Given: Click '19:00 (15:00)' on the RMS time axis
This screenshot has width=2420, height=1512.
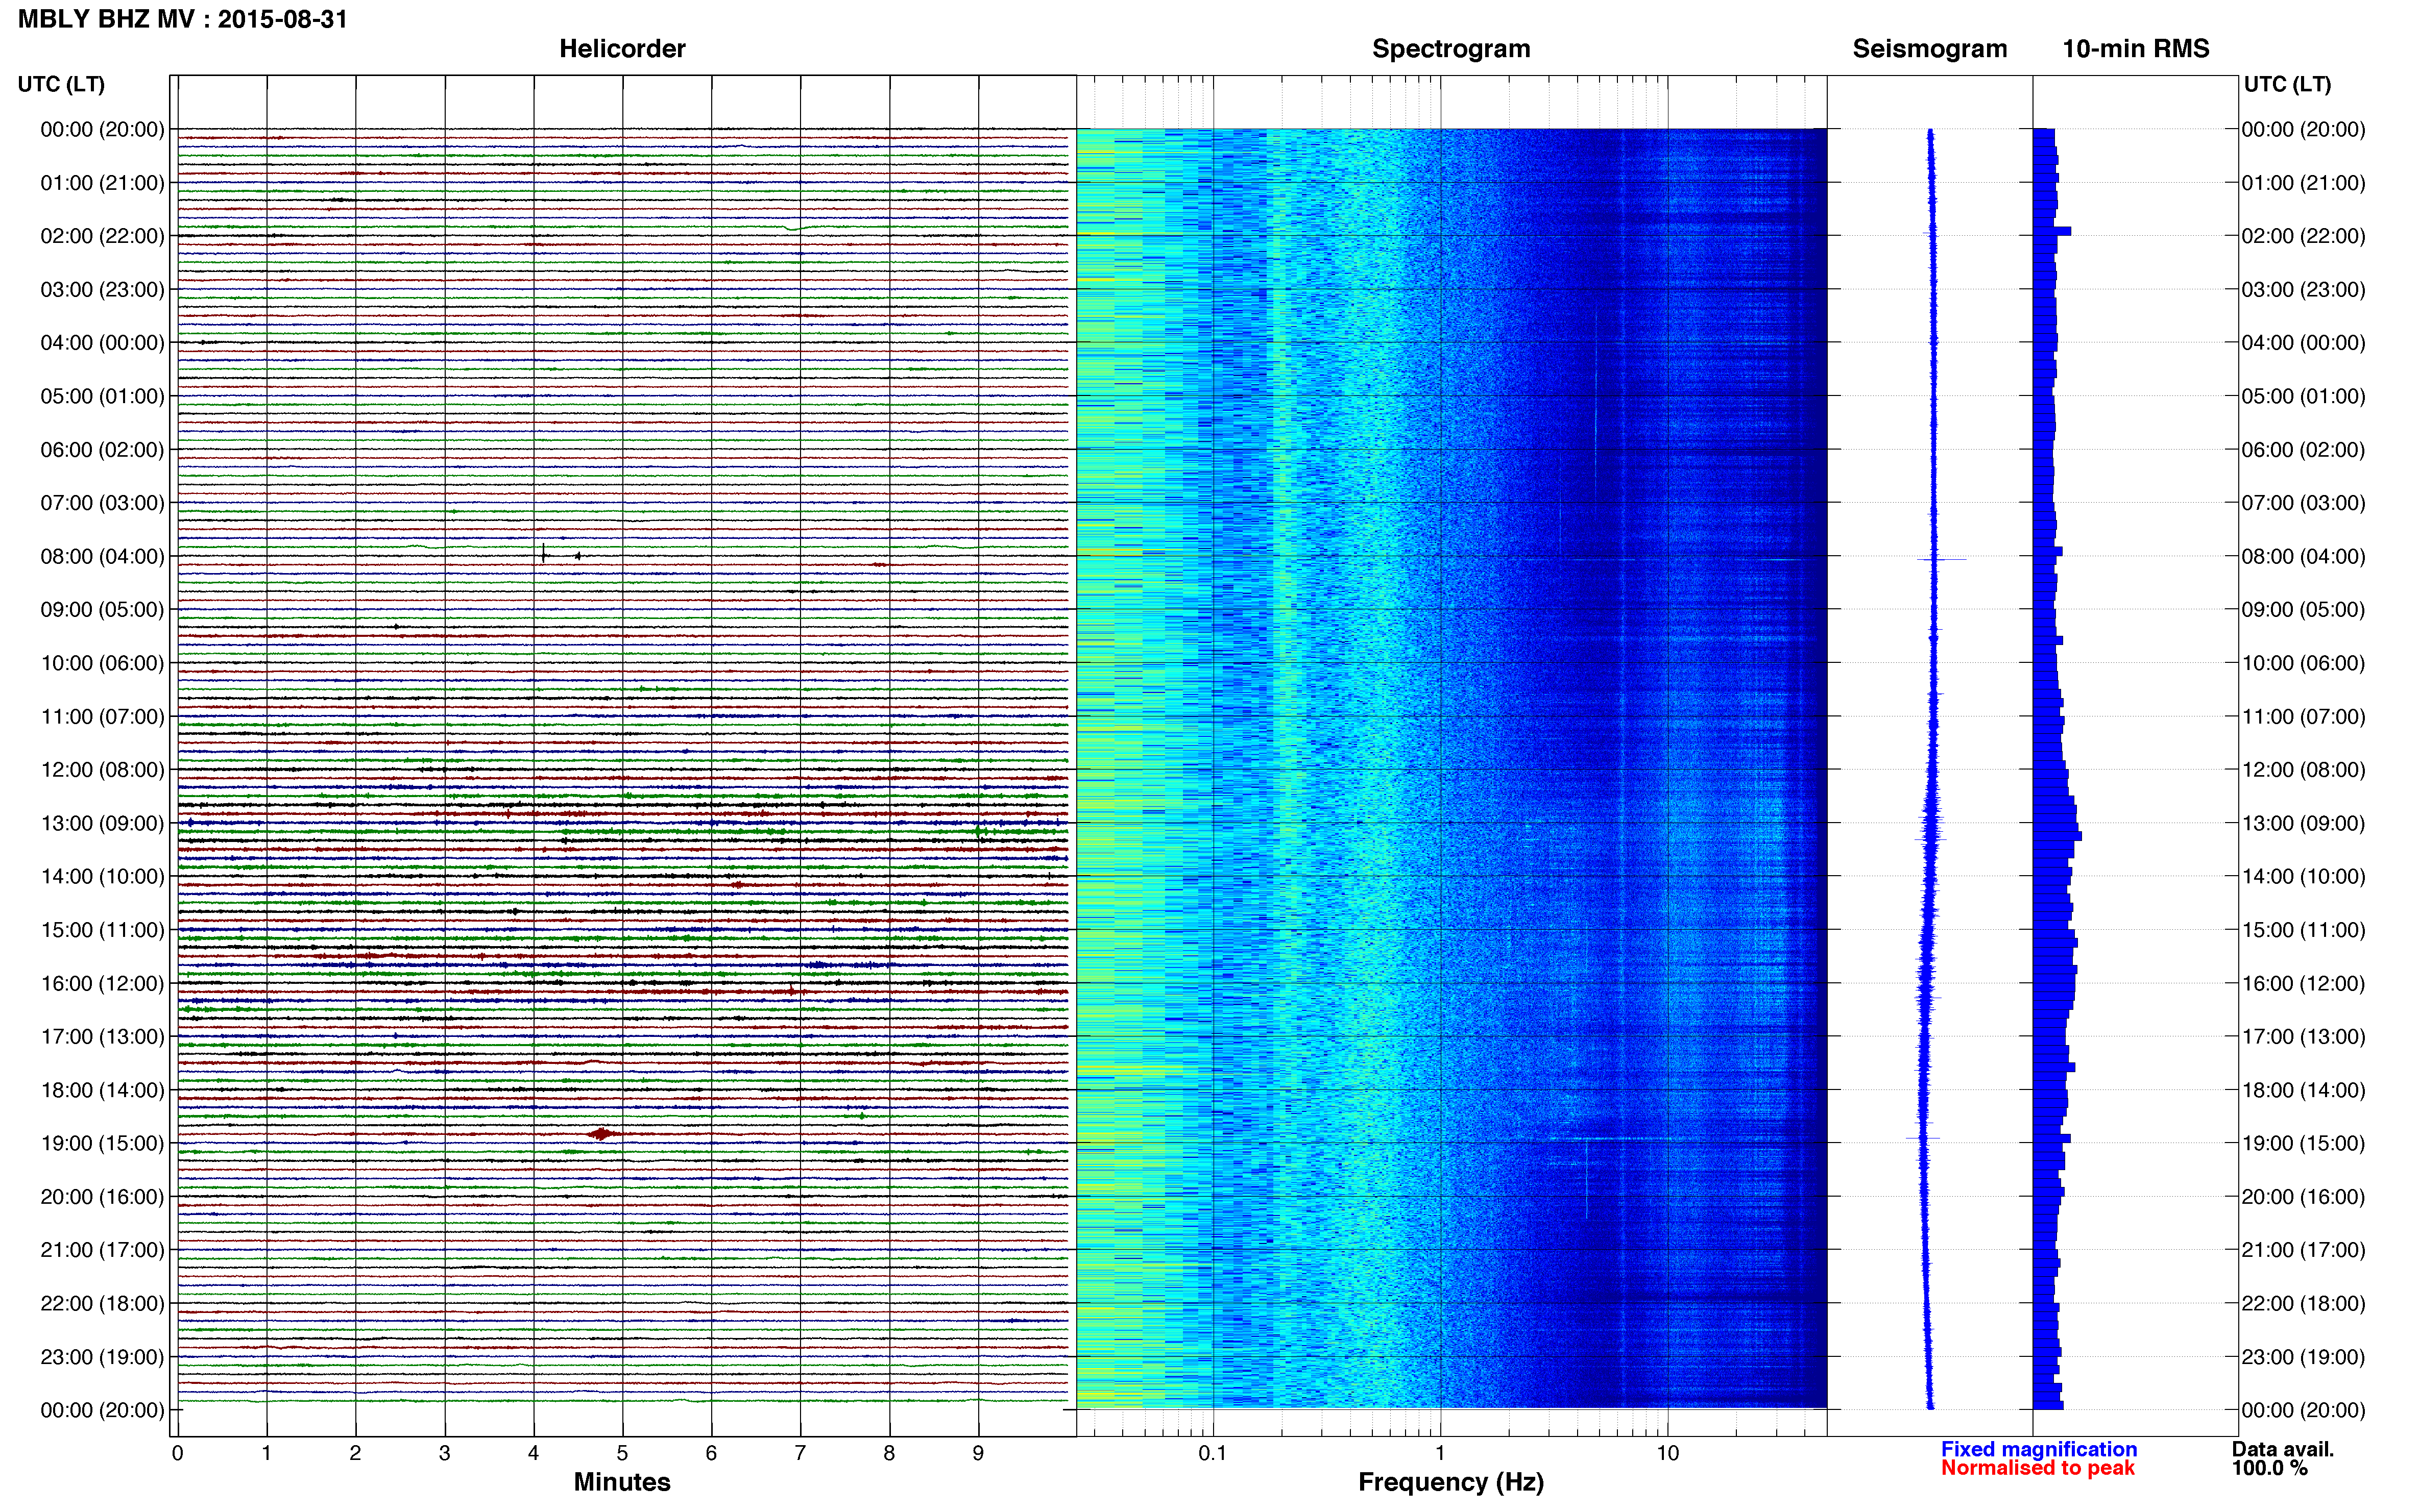Looking at the screenshot, I should pos(2303,1143).
